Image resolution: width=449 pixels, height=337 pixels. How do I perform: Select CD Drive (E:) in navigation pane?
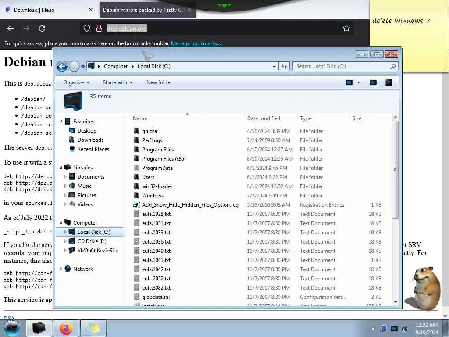point(92,241)
